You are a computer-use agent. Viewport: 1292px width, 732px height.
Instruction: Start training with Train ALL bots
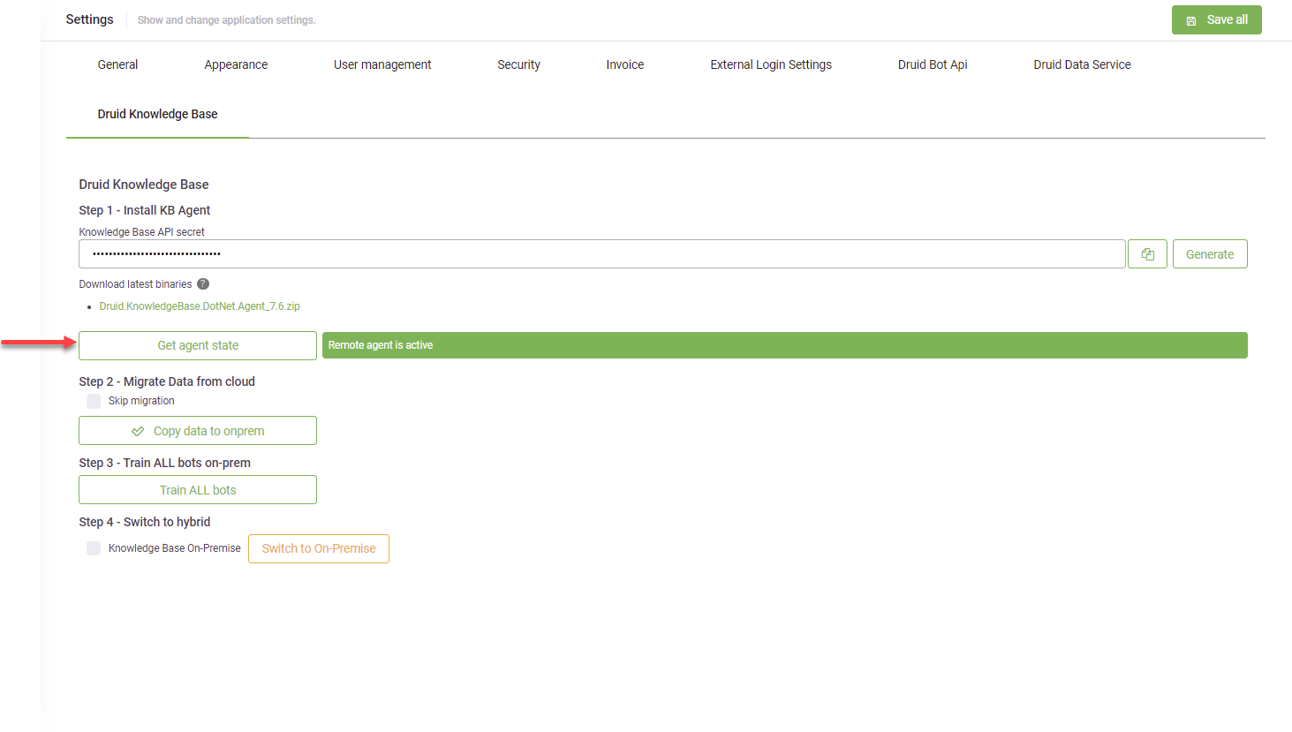pyautogui.click(x=198, y=490)
